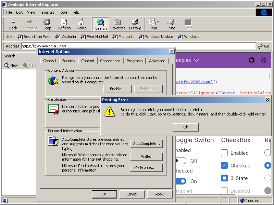Image resolution: width=274 pixels, height=205 pixels.
Task: Turn on the Off toggle switch
Action: (x=181, y=161)
